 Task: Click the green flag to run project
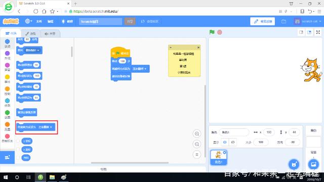point(212,32)
